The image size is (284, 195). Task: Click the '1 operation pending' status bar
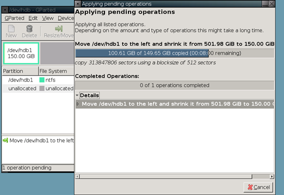pyautogui.click(x=38, y=168)
